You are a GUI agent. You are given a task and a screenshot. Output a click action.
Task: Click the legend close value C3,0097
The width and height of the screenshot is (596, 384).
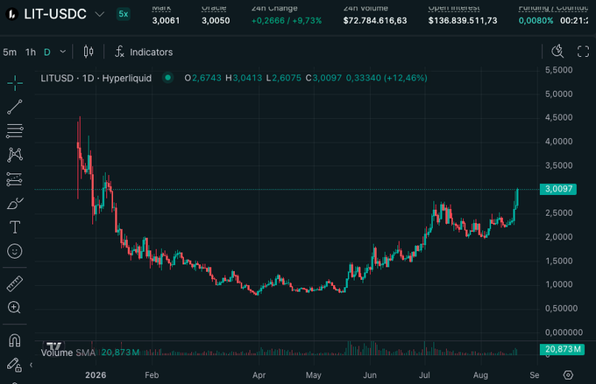(323, 78)
